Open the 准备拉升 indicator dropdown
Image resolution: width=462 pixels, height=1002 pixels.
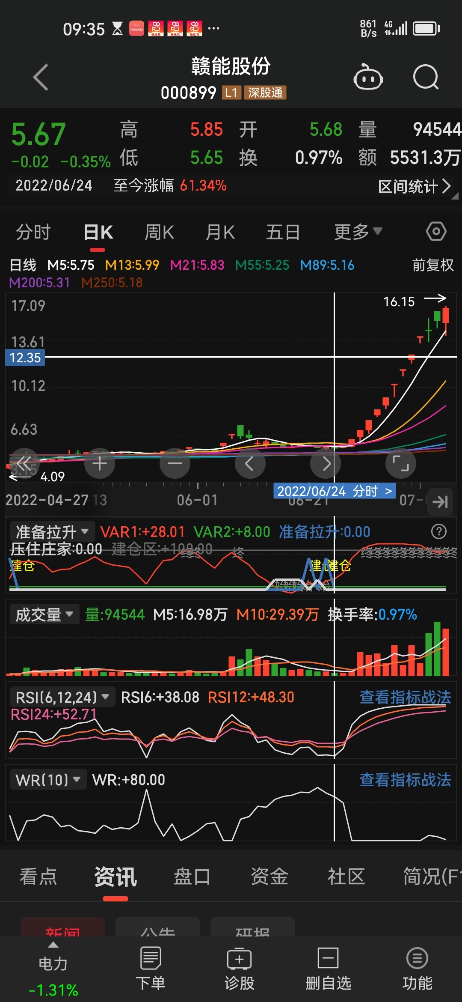pyautogui.click(x=52, y=531)
